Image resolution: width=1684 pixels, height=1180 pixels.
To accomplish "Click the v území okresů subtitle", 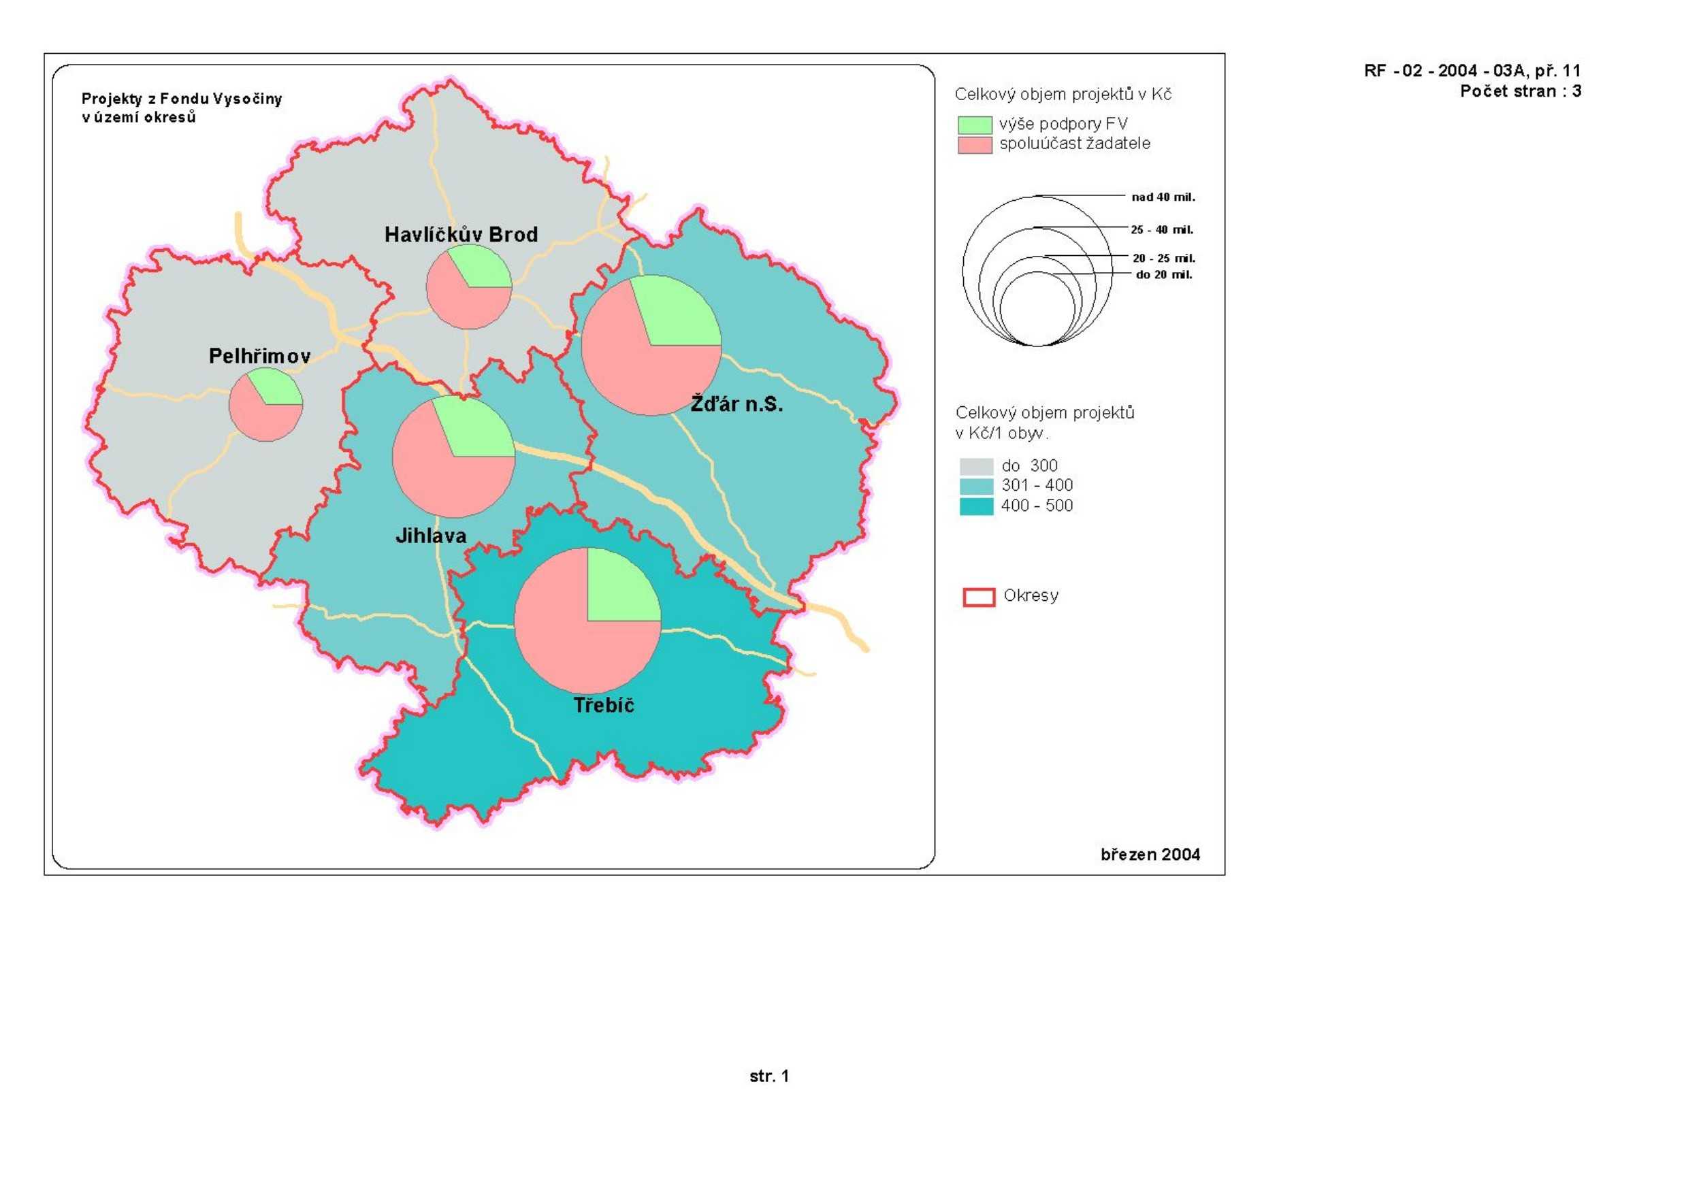I will 139,117.
